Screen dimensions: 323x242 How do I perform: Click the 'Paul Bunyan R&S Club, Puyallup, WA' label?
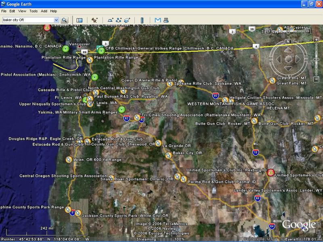(131, 96)
